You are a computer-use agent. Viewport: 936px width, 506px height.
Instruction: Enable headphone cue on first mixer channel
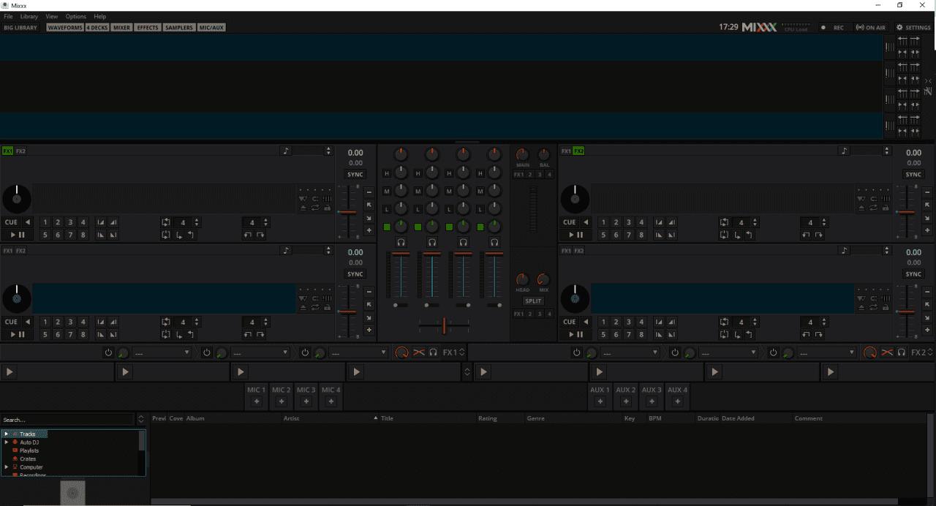[401, 242]
